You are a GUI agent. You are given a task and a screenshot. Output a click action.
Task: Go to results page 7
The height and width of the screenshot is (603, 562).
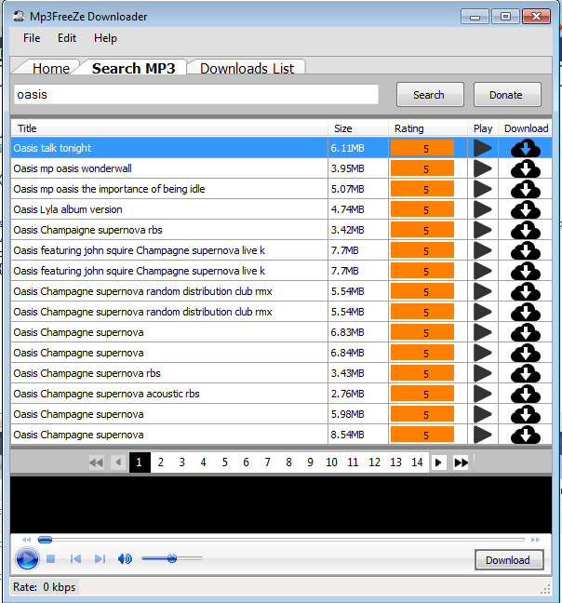(x=267, y=462)
